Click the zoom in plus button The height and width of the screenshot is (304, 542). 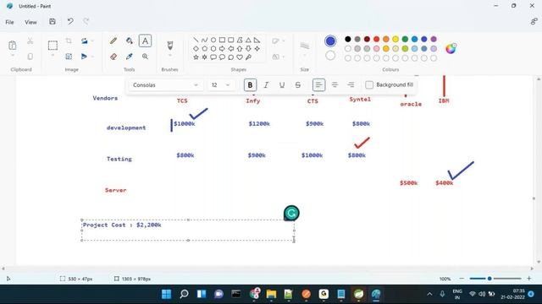tap(528, 279)
